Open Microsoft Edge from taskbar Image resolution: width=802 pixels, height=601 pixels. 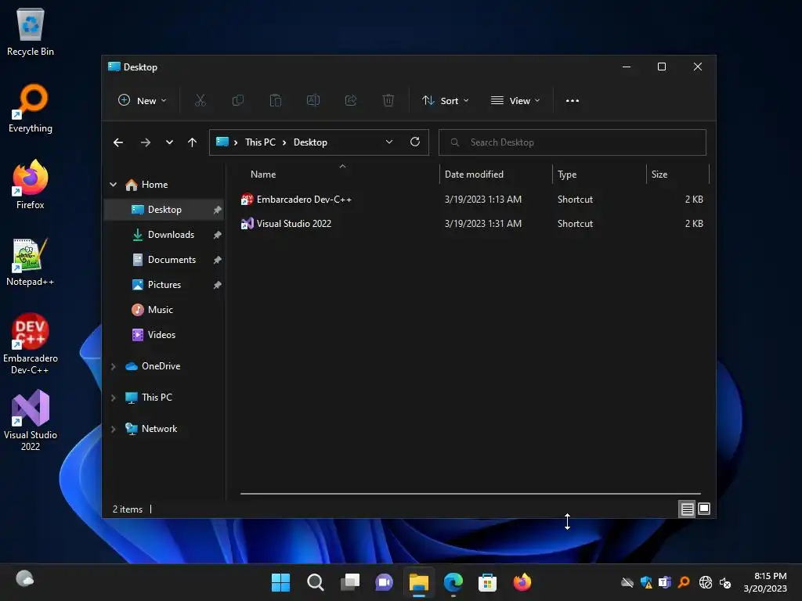coord(453,582)
